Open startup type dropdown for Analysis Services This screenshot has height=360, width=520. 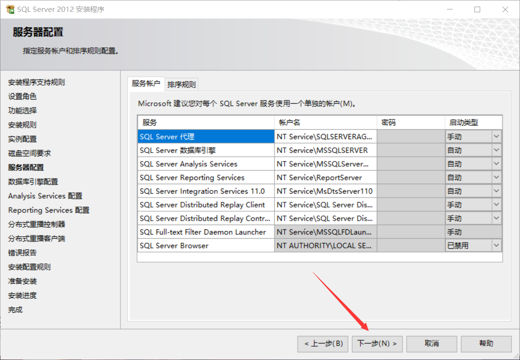click(496, 163)
